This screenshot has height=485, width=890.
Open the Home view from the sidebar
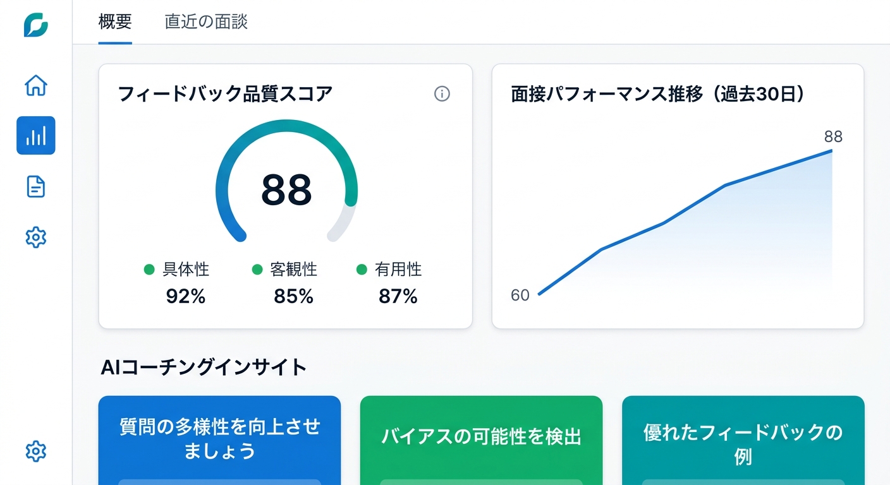pyautogui.click(x=36, y=86)
